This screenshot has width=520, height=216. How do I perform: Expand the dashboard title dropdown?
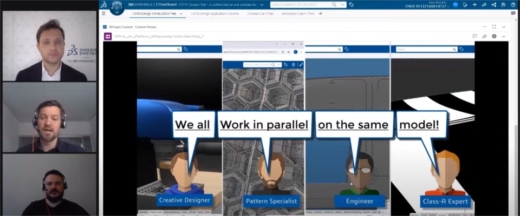262,5
